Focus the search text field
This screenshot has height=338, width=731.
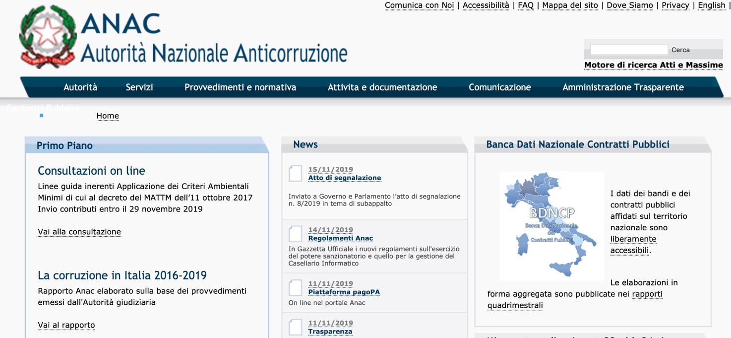(629, 50)
